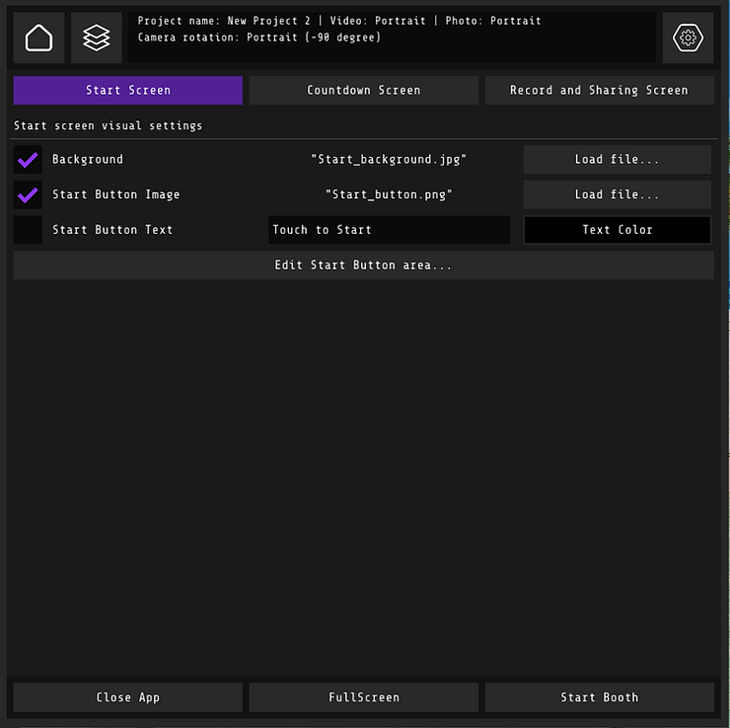This screenshot has width=730, height=728.
Task: Open settings via the hexagon gear icon
Action: (688, 37)
